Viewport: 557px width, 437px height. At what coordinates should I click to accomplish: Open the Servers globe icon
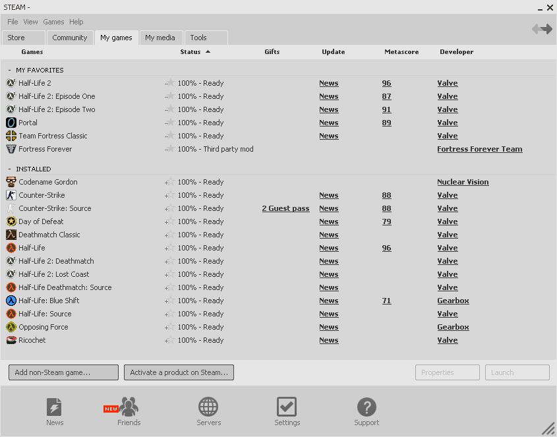[208, 407]
